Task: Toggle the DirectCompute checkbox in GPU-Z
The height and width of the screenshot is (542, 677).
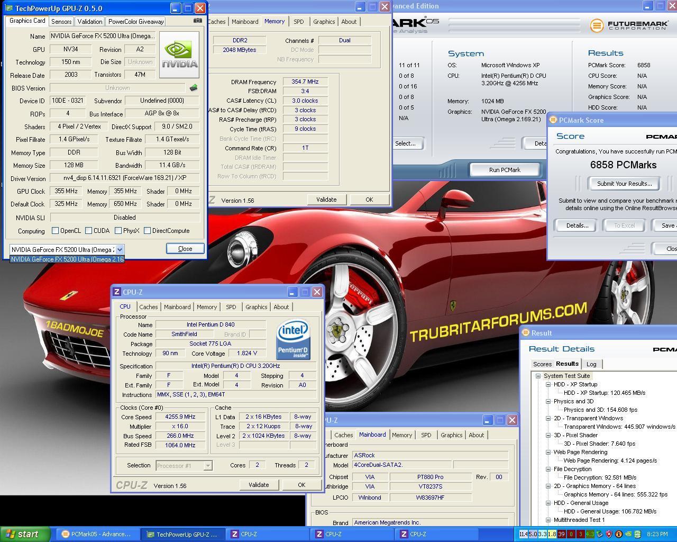Action: (147, 230)
